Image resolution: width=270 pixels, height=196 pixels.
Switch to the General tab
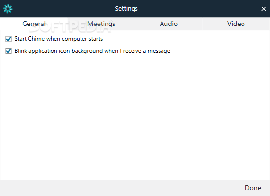point(34,24)
